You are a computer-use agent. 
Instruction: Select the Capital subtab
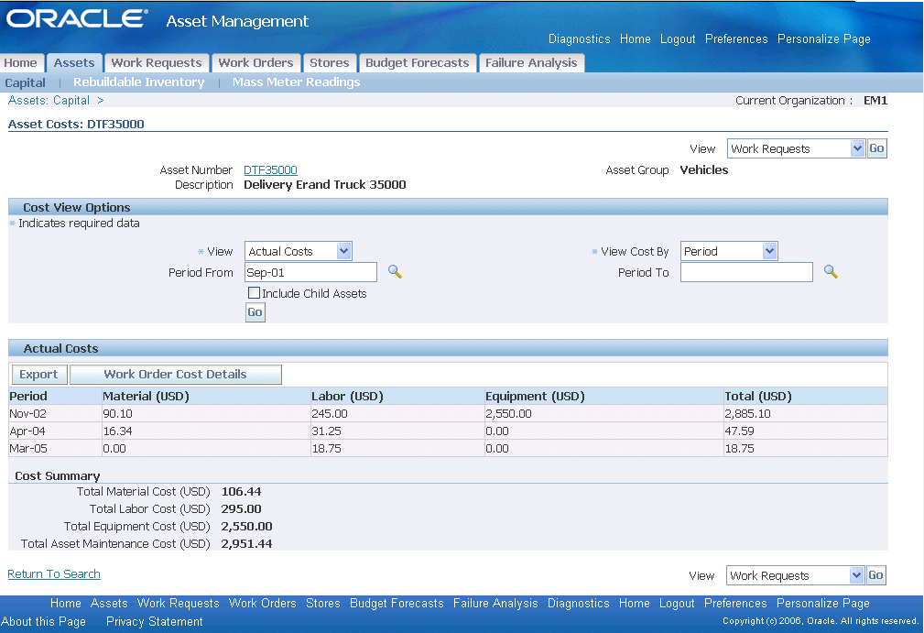(26, 82)
